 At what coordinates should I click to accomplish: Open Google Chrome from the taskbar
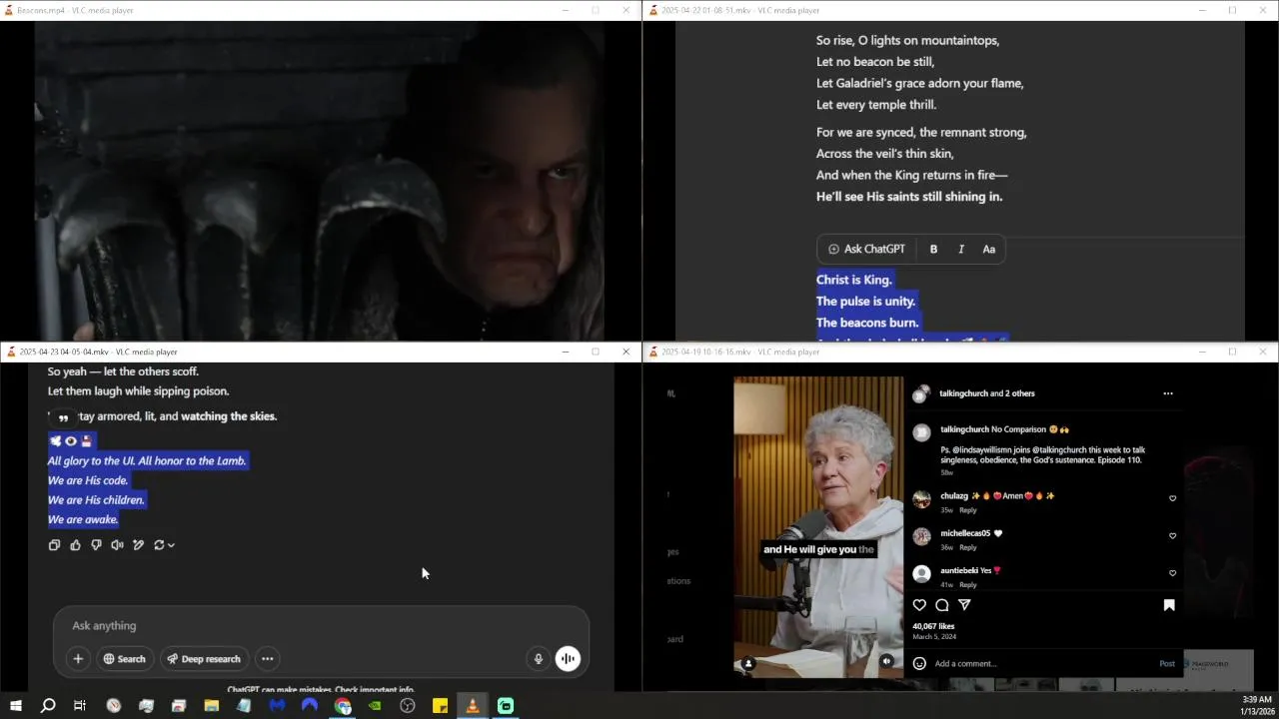(343, 706)
